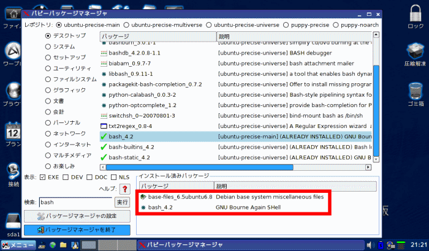Screen dimensions: 429x251
Task: Click the green checkmark beside bash_4.2
Action: pyautogui.click(x=104, y=137)
